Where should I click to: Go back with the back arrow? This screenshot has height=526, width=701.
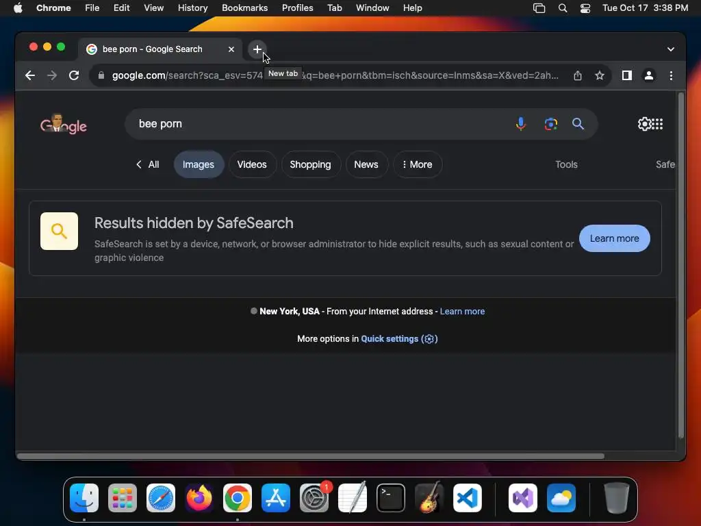pyautogui.click(x=30, y=75)
